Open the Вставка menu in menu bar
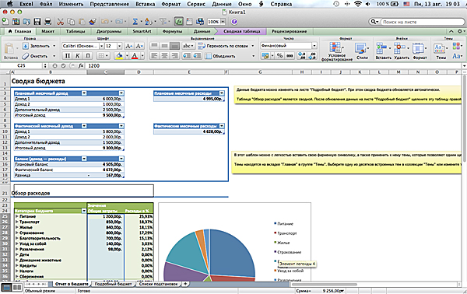 [145, 4]
